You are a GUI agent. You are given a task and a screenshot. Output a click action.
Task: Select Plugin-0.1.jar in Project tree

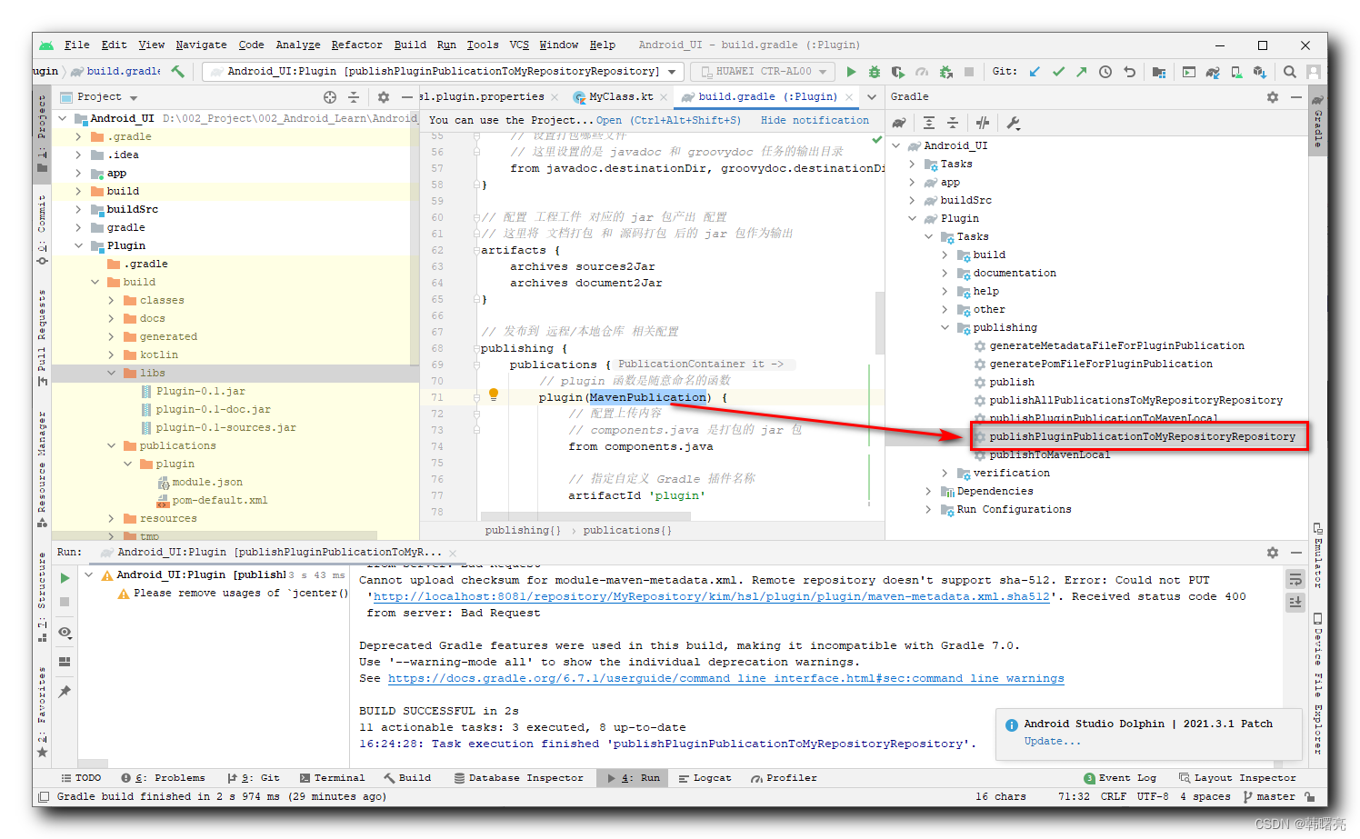200,392
